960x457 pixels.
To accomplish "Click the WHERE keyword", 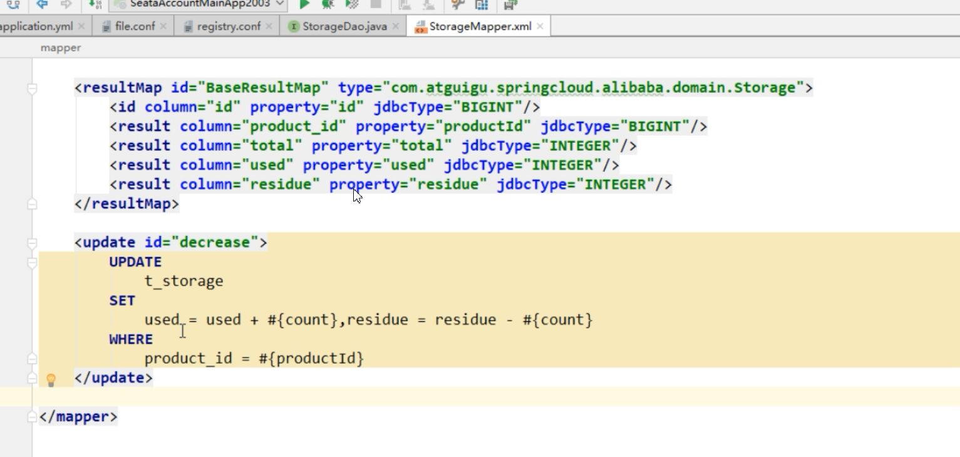I will click(x=131, y=339).
